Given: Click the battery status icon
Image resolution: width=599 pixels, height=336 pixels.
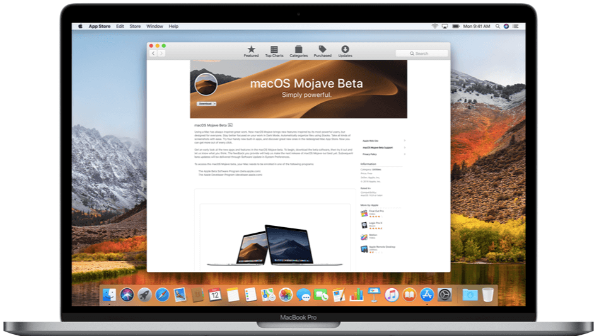Looking at the screenshot, I should [456, 26].
